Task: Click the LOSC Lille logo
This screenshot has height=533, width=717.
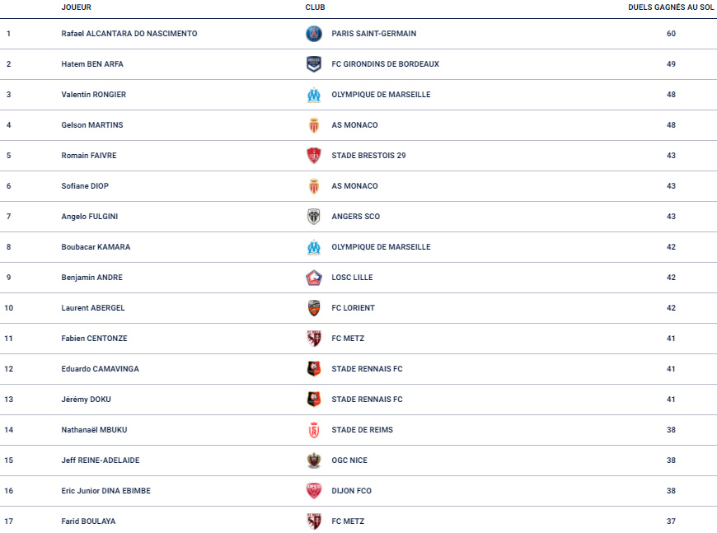Action: (314, 278)
